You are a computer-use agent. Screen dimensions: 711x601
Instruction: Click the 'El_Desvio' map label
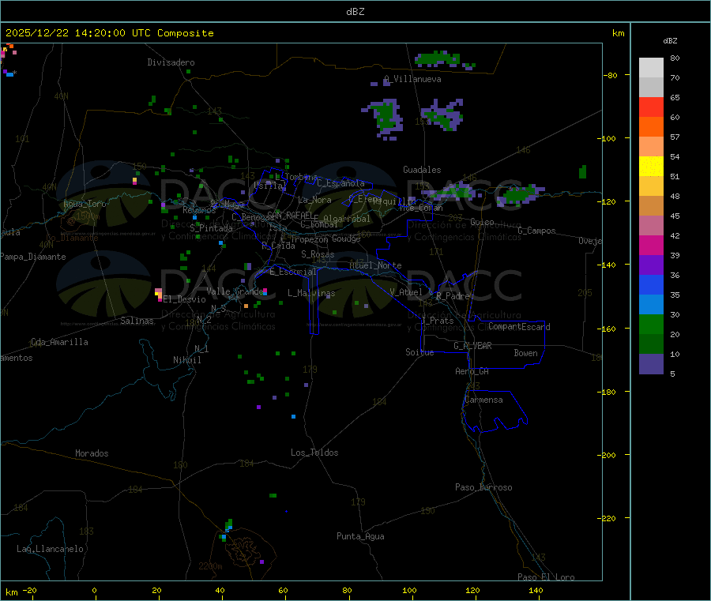point(185,299)
